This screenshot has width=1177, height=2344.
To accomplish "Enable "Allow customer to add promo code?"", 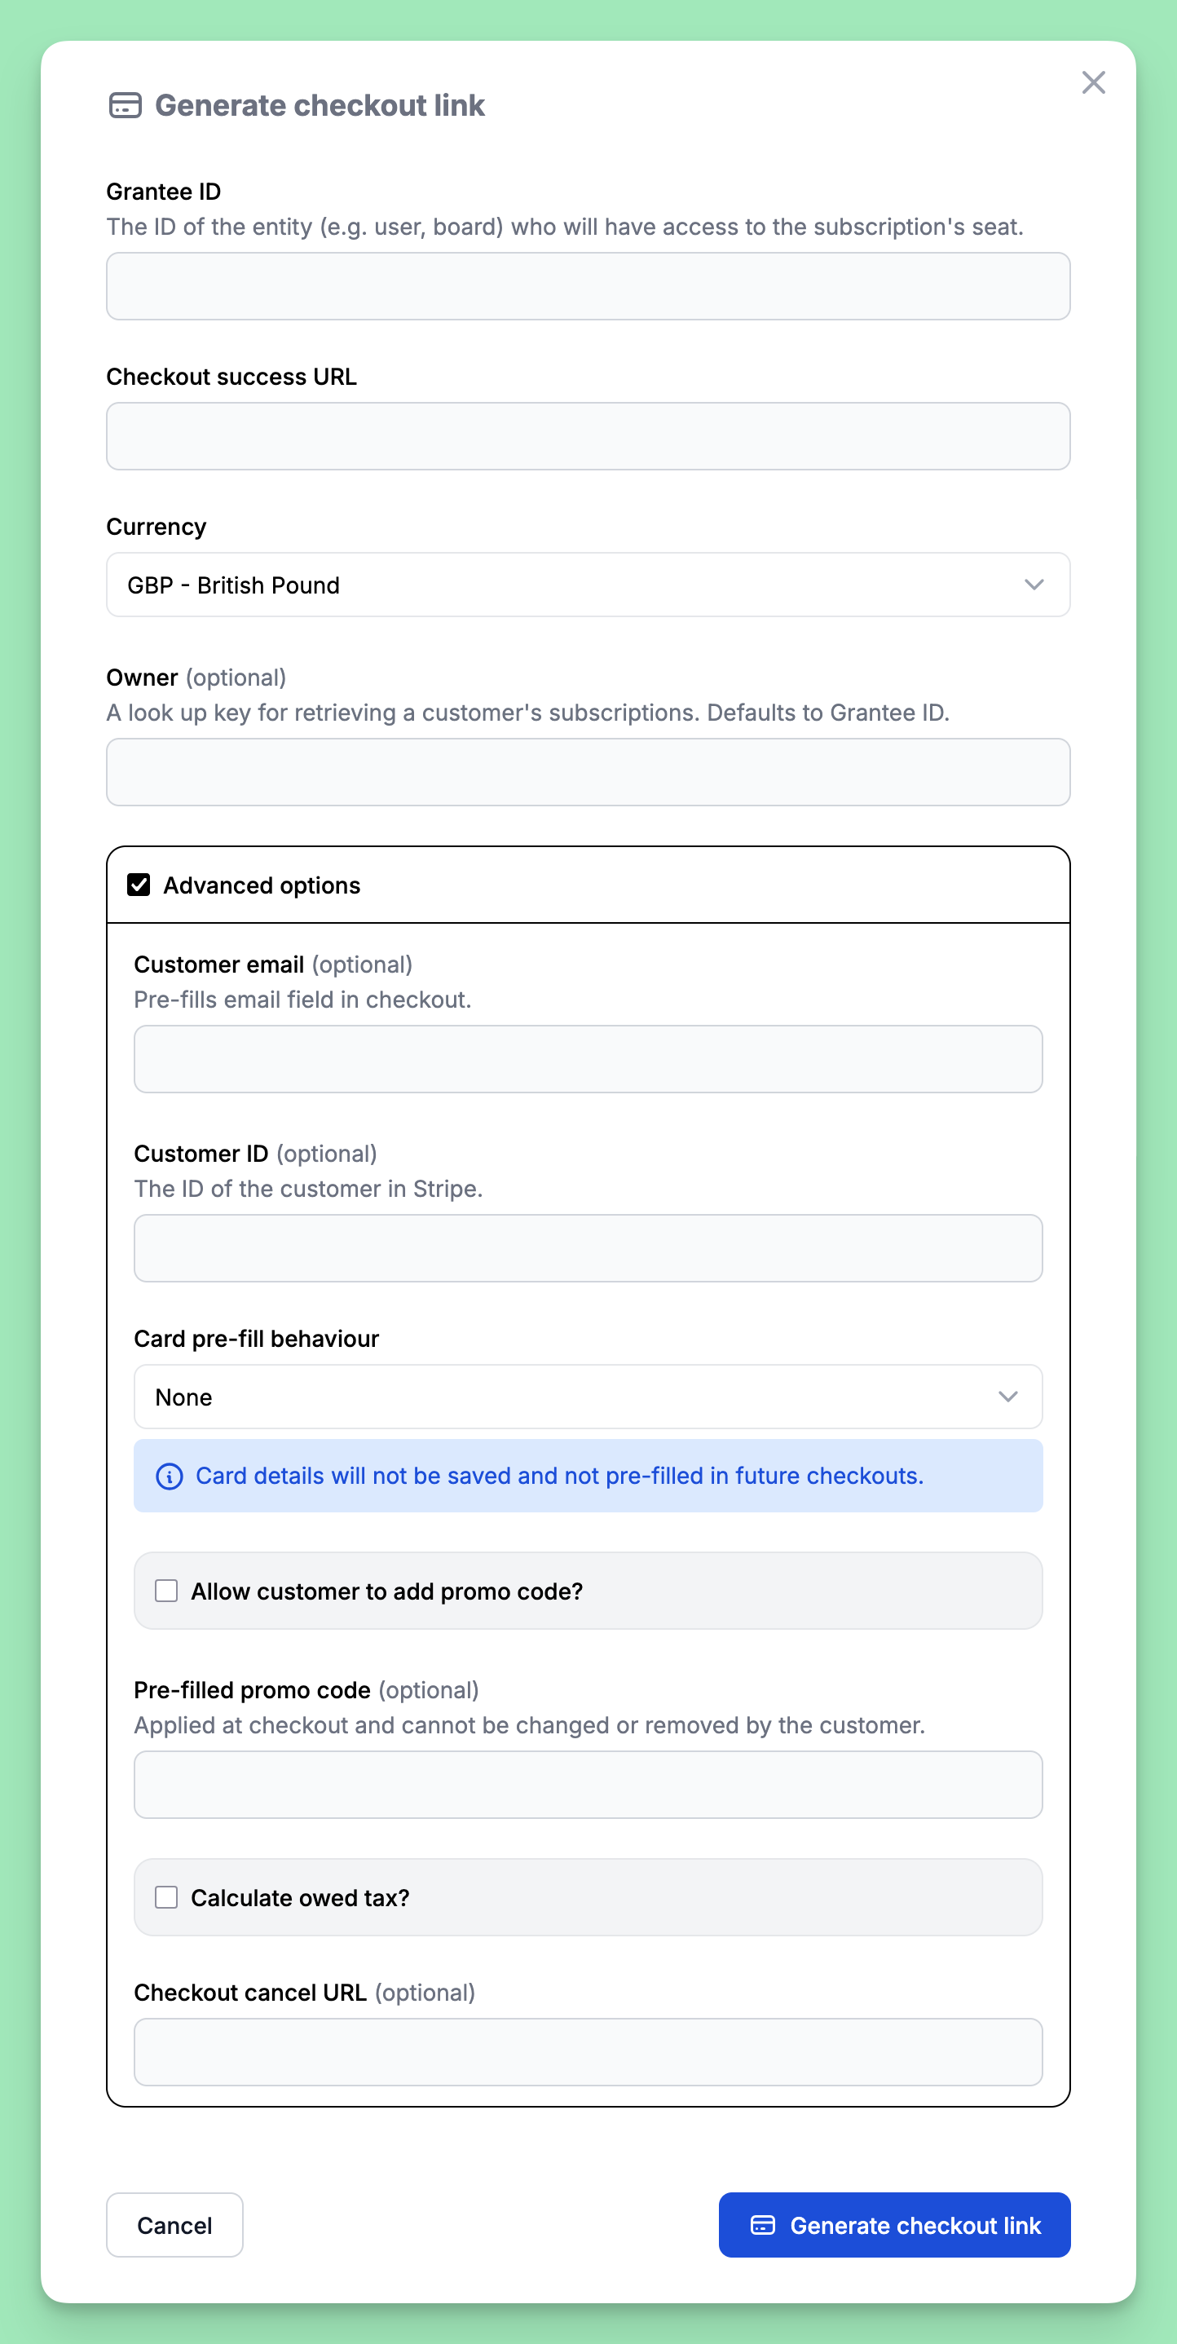I will click(165, 1591).
